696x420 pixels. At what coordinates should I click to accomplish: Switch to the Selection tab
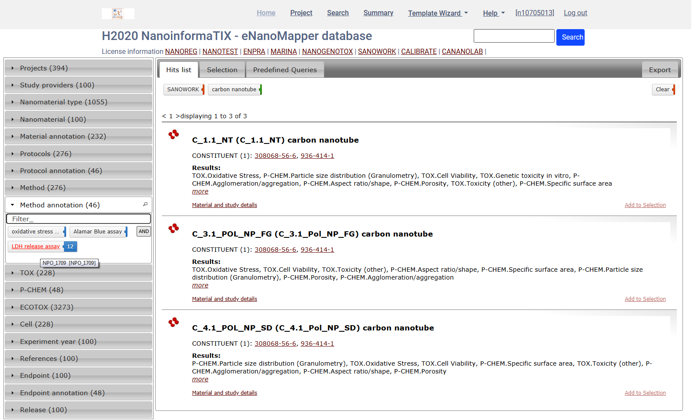coord(222,70)
